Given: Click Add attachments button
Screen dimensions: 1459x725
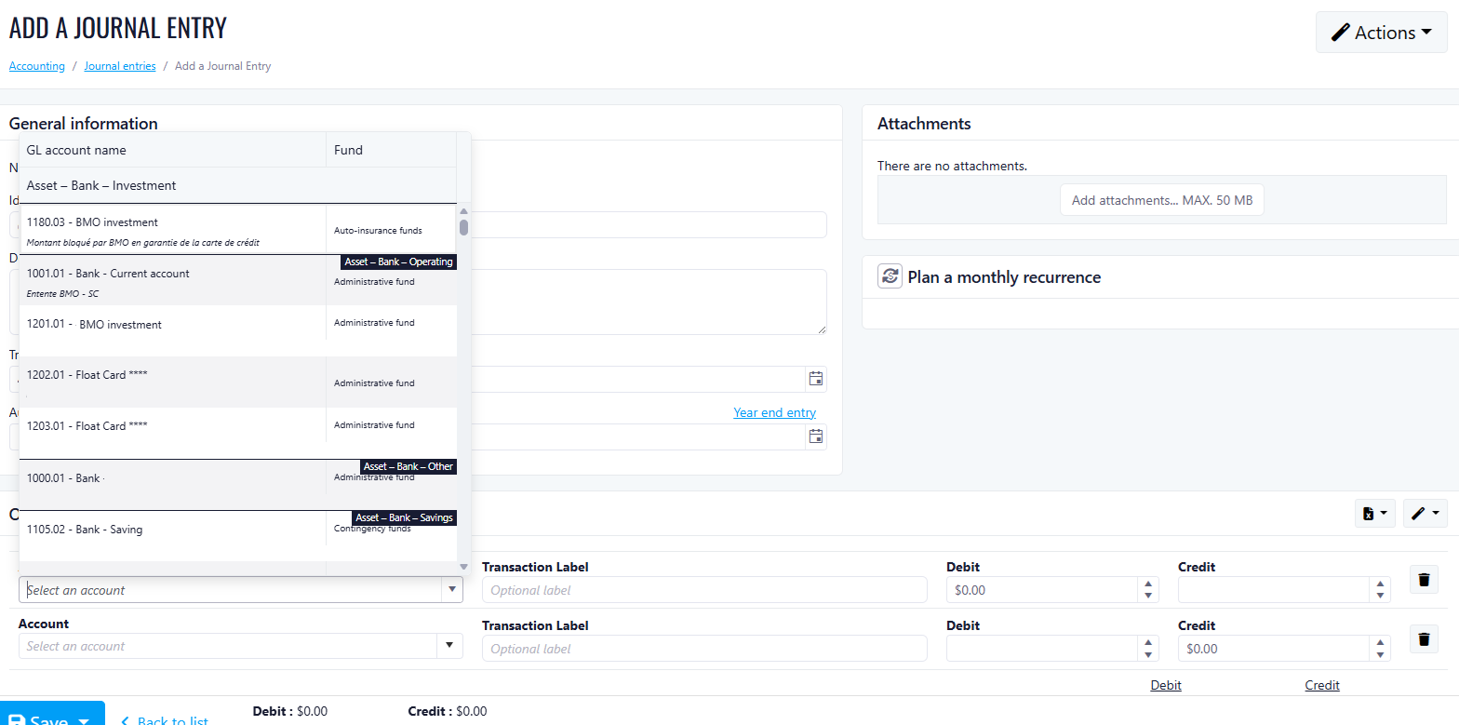Looking at the screenshot, I should point(1161,200).
